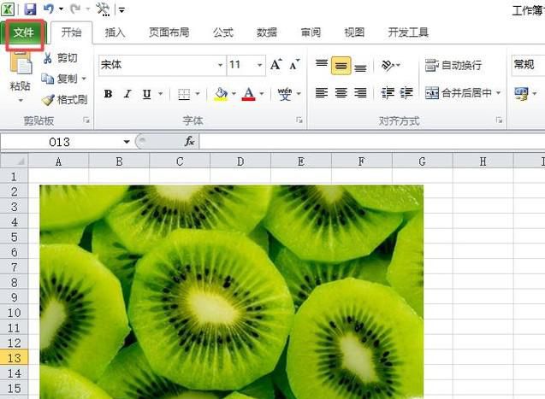Open Customize Quick Access Toolbar dropdown

click(x=121, y=10)
